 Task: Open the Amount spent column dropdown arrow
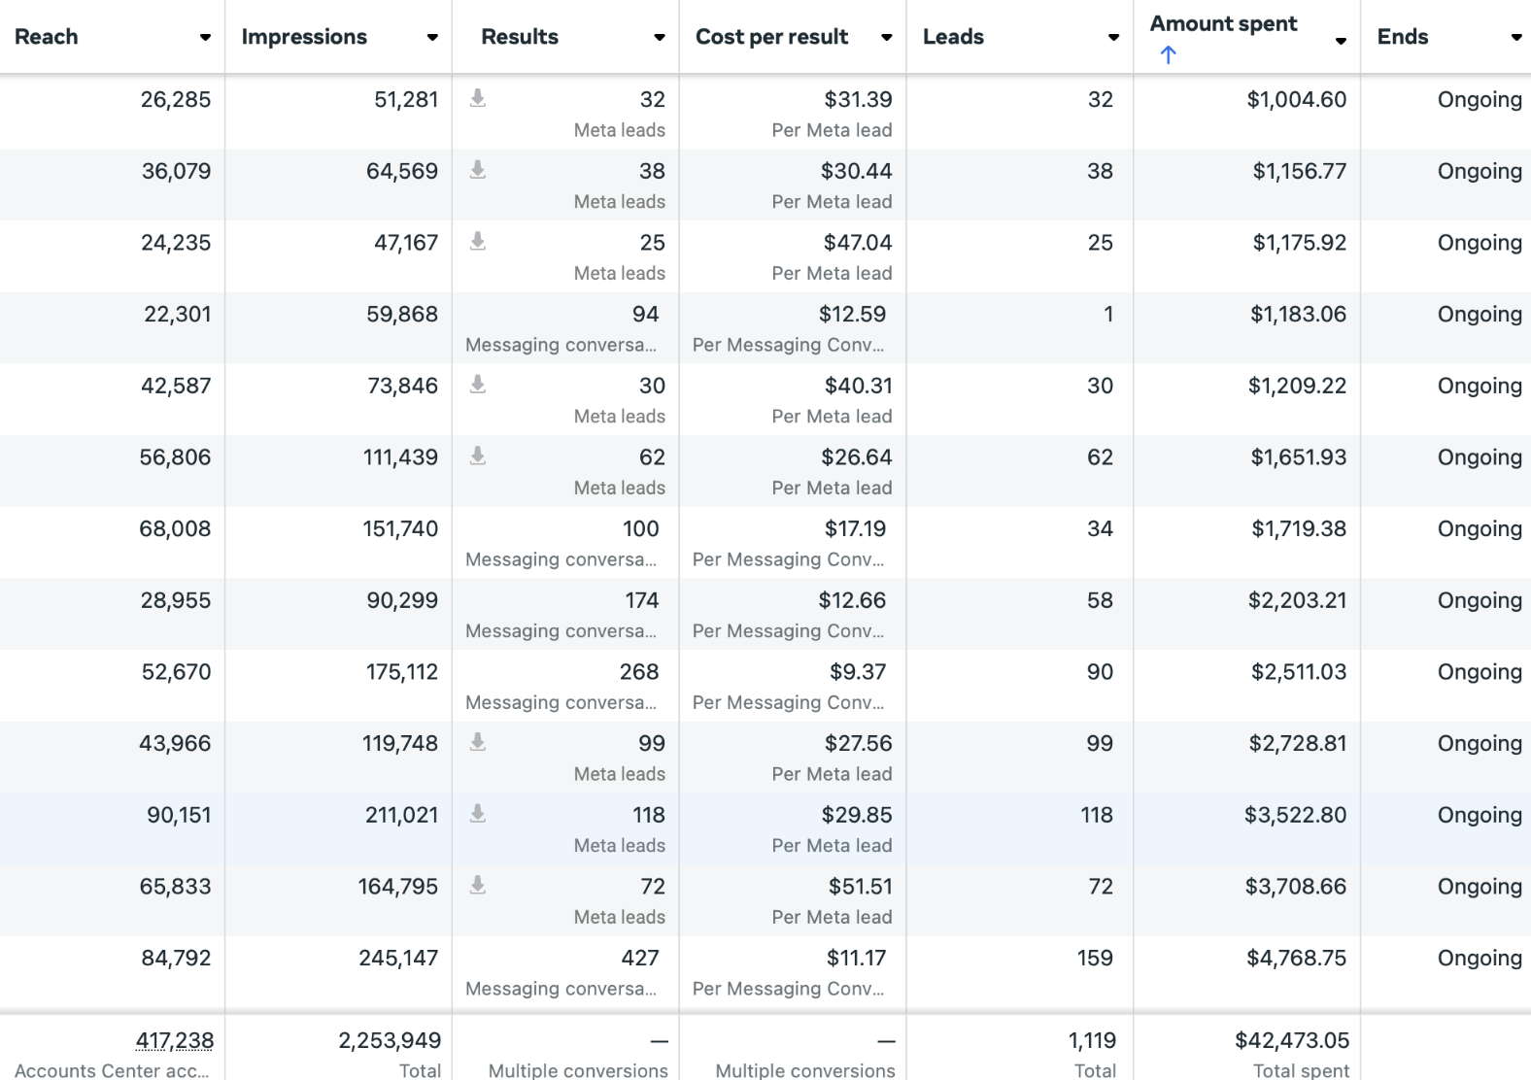1341,41
